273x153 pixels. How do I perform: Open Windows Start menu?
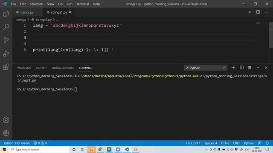click(x=4, y=149)
